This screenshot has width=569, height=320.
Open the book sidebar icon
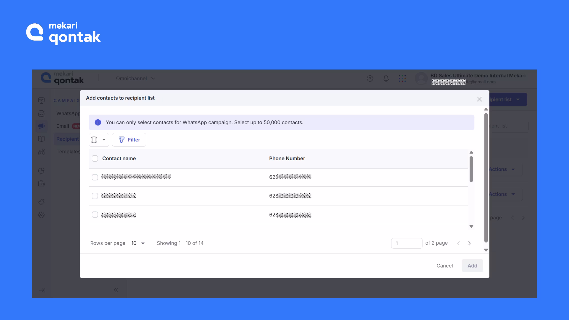coord(41,139)
